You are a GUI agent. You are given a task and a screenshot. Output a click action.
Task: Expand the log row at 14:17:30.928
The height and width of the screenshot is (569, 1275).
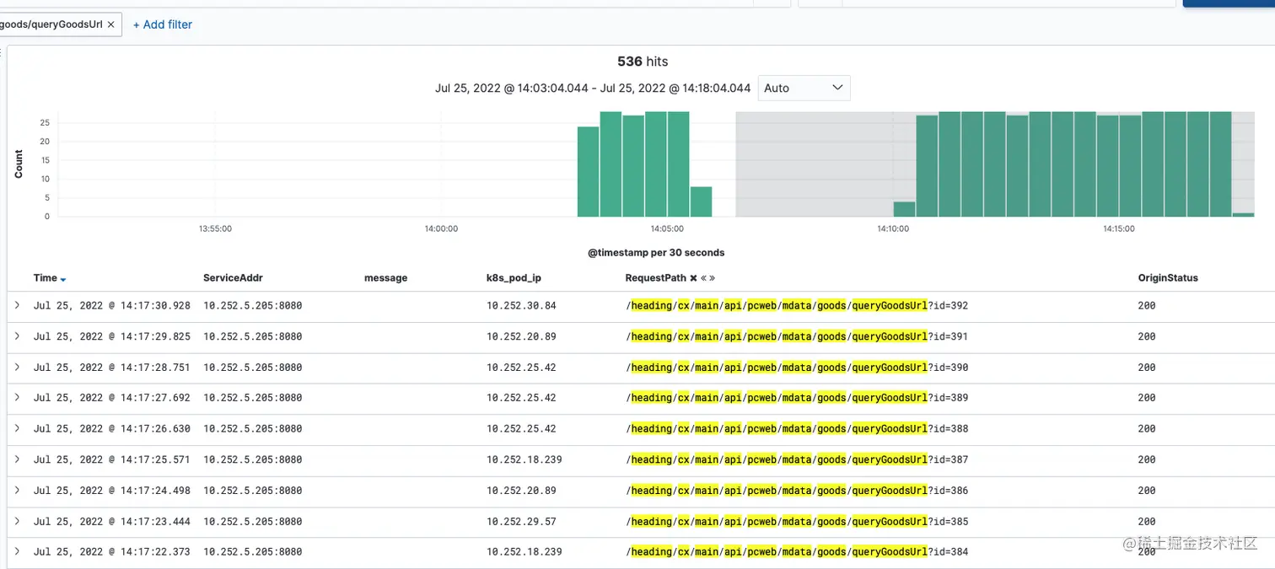(x=17, y=305)
